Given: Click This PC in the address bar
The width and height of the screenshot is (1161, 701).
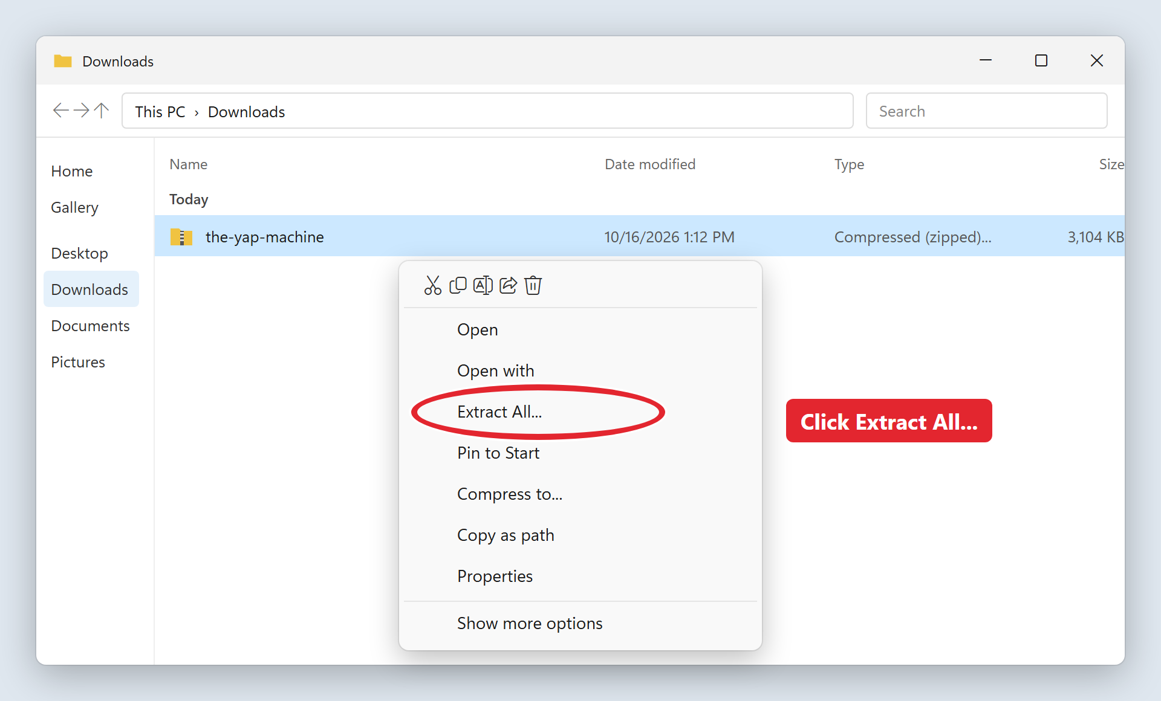Looking at the screenshot, I should [160, 112].
